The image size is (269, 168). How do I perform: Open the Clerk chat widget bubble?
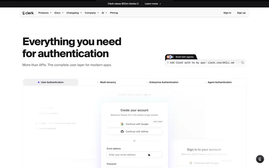[260, 159]
